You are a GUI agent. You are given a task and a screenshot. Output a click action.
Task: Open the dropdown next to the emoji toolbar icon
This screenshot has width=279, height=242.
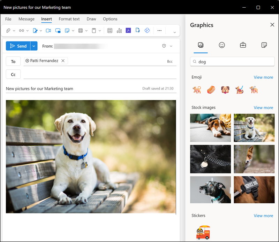click(x=73, y=31)
